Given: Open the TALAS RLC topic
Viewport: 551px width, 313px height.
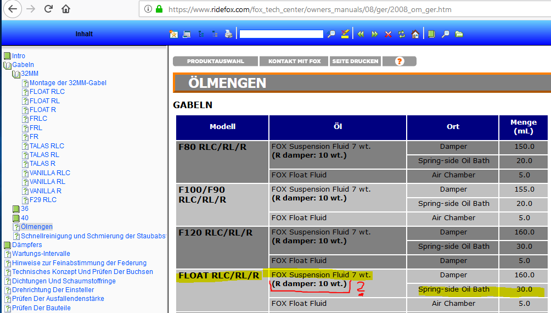Looking at the screenshot, I should 47,146.
